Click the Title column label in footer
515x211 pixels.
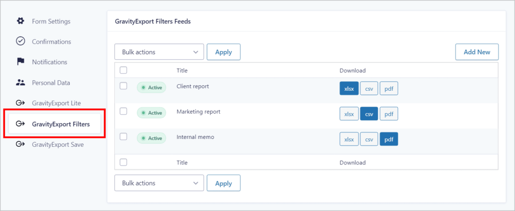point(182,162)
